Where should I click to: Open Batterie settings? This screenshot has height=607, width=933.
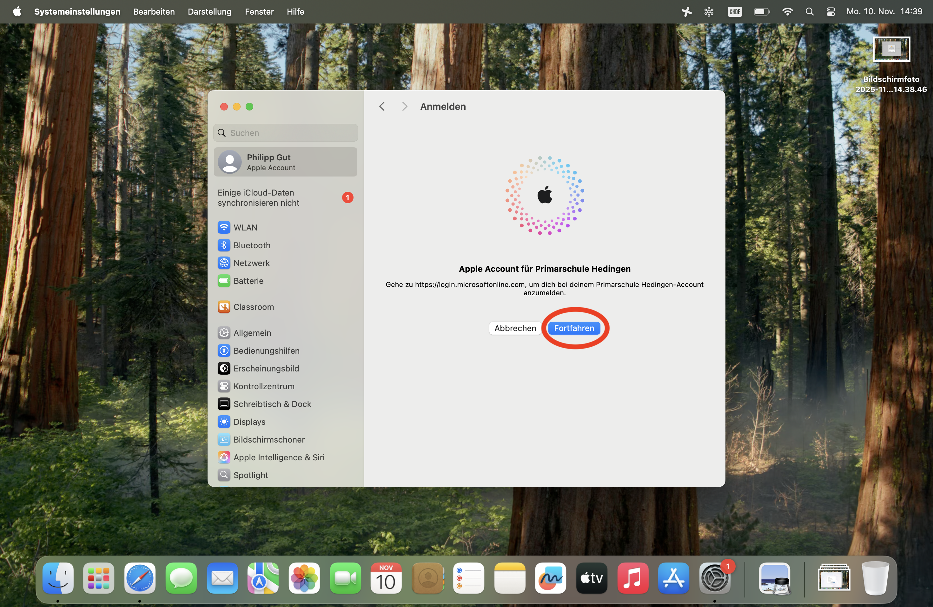click(248, 281)
